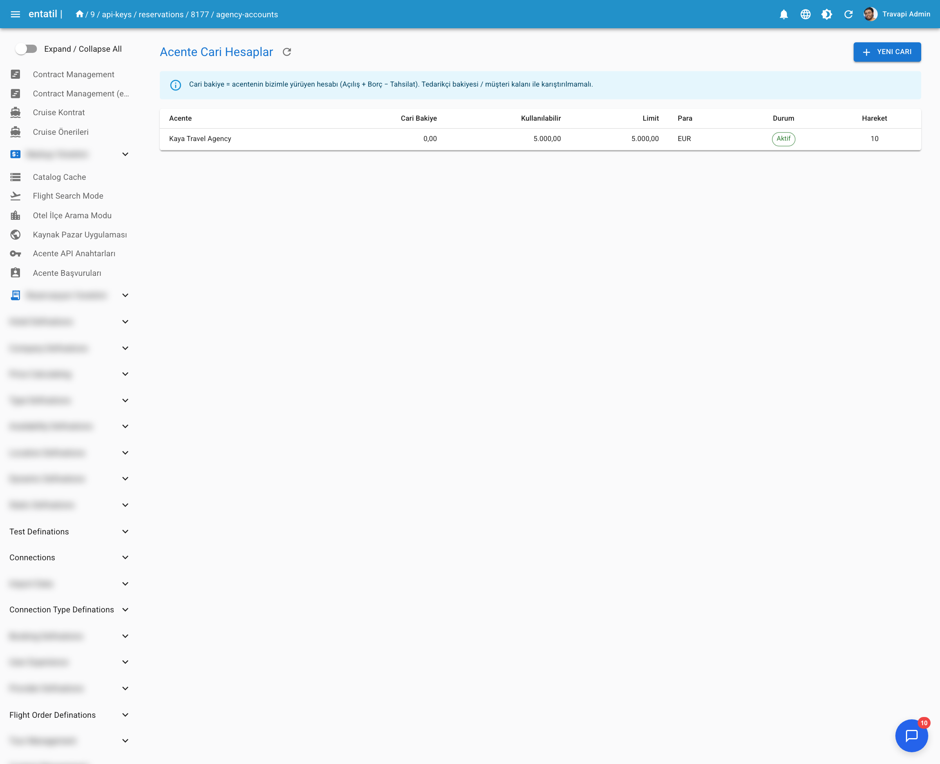Image resolution: width=940 pixels, height=764 pixels.
Task: Click the Cari Bakiye column header
Action: coord(418,118)
